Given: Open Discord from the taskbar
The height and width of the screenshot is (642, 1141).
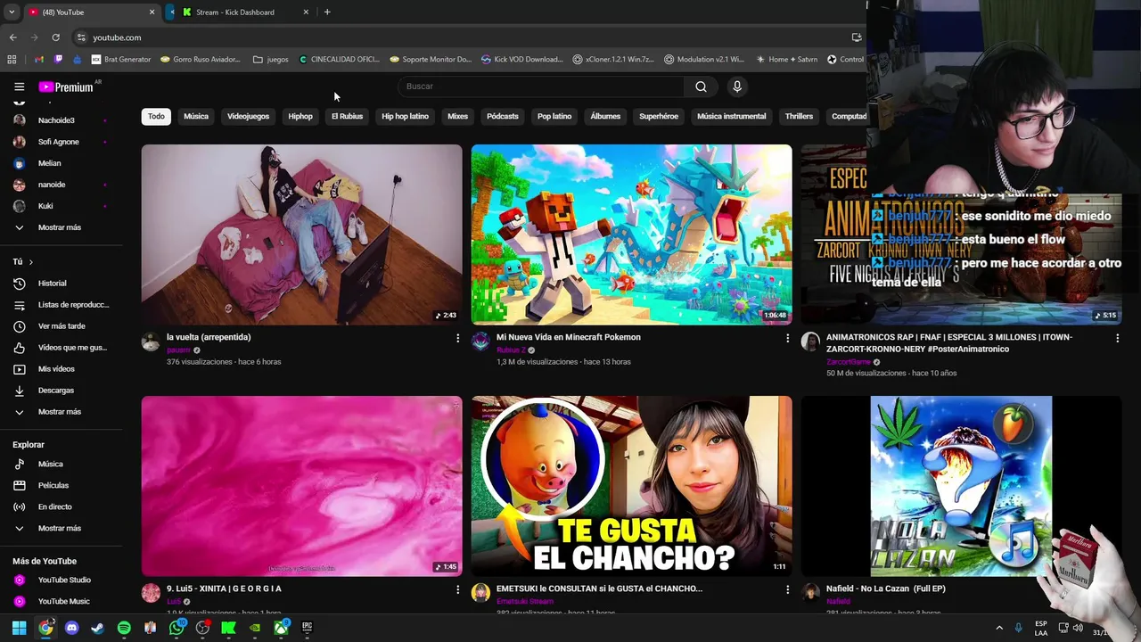Looking at the screenshot, I should pyautogui.click(x=71, y=628).
